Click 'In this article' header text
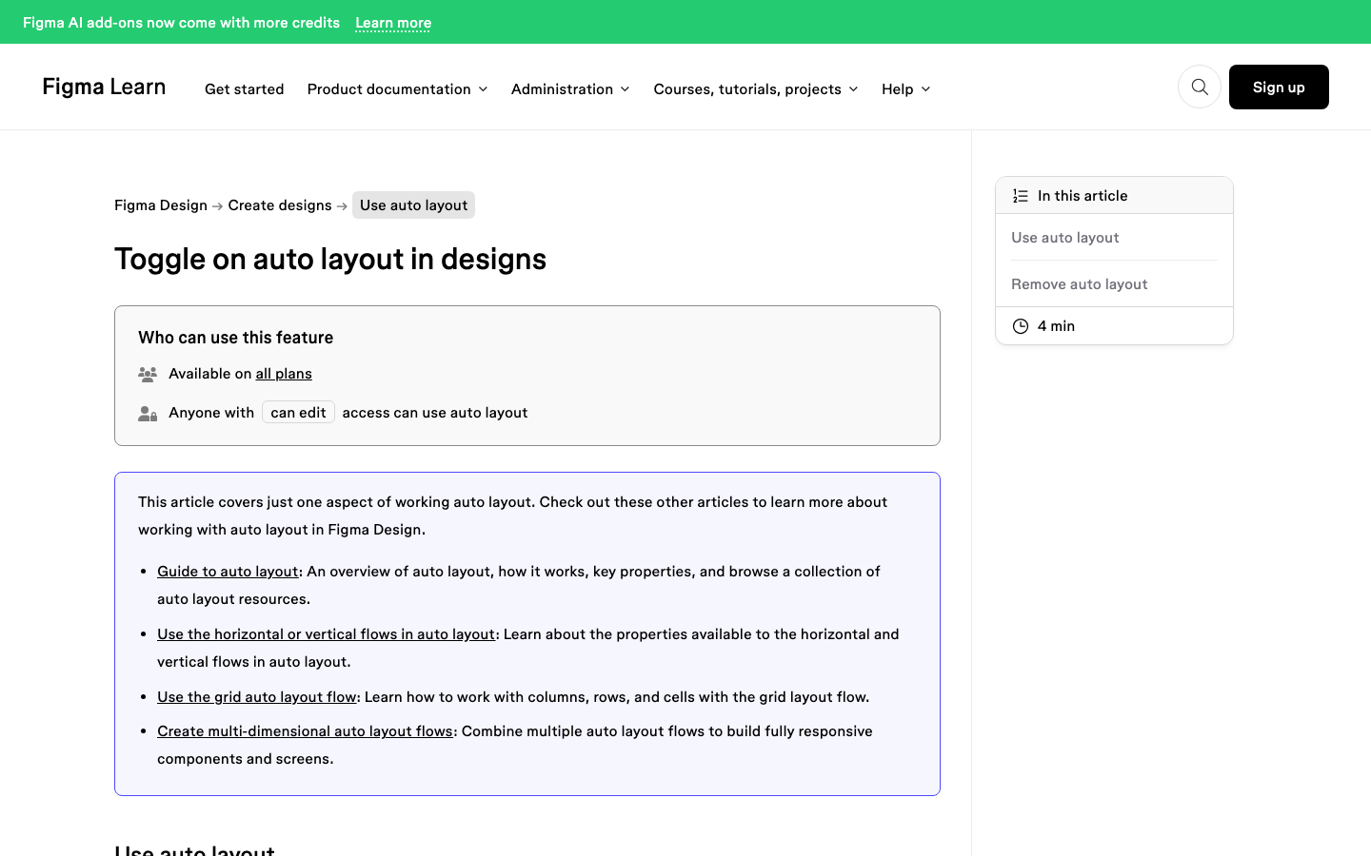The image size is (1371, 856). [1083, 196]
